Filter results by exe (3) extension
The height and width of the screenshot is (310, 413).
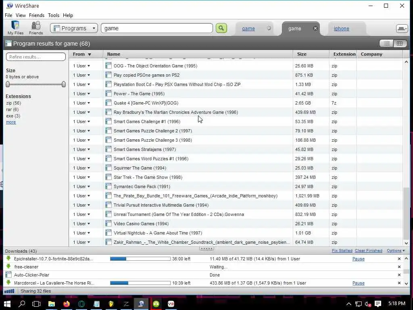coord(13,116)
